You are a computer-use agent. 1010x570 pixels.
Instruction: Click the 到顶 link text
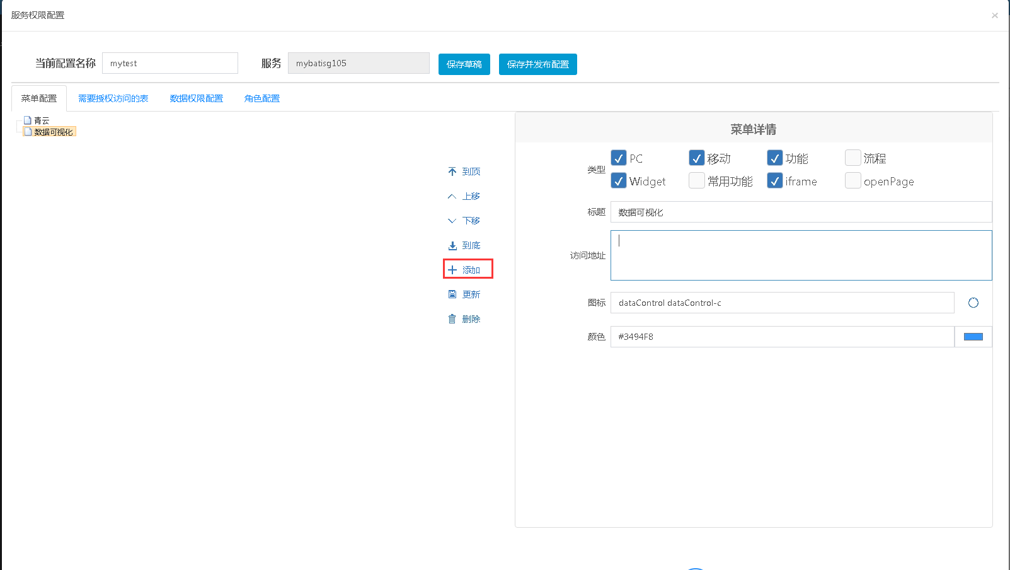pyautogui.click(x=471, y=172)
